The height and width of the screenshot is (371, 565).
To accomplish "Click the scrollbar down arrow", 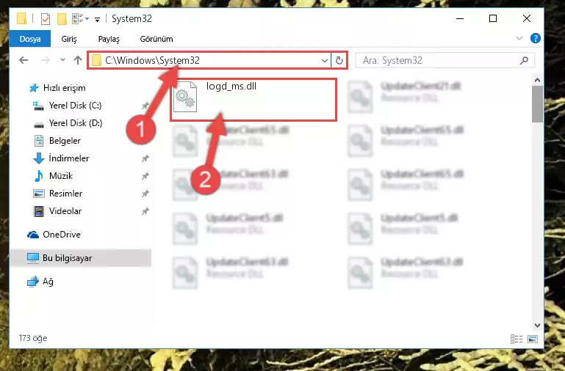I will coord(537,326).
